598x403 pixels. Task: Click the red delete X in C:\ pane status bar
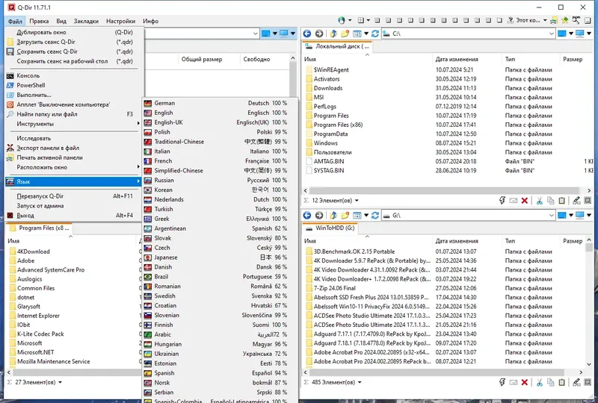(x=525, y=200)
